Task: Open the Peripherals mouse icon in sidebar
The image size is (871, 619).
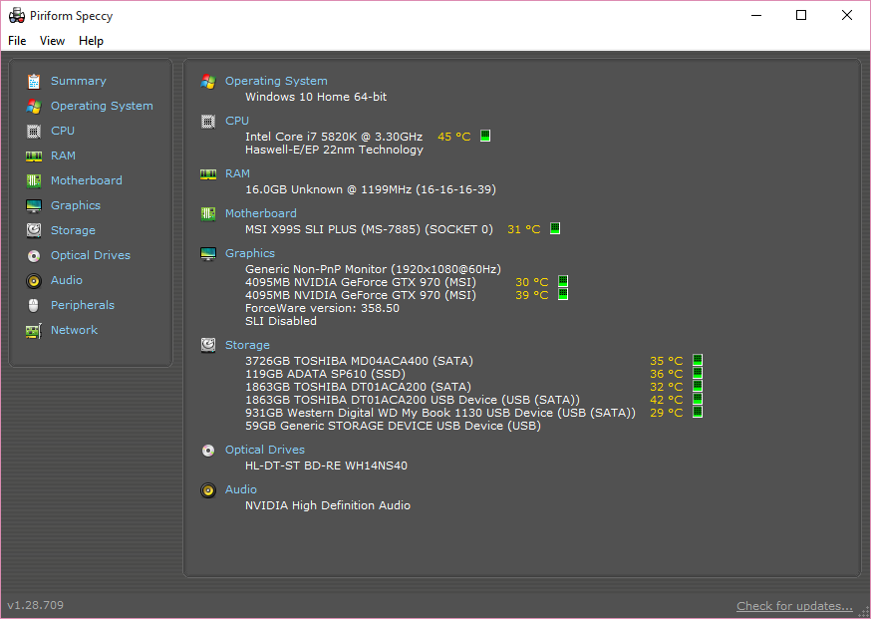Action: [x=34, y=305]
